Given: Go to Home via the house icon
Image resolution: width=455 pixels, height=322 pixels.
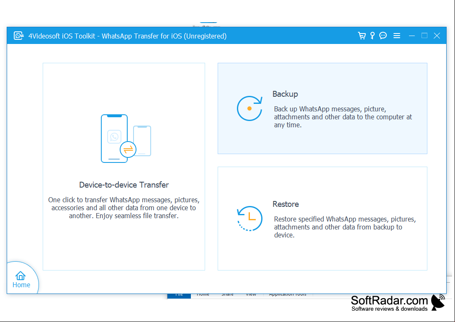Looking at the screenshot, I should [x=21, y=276].
